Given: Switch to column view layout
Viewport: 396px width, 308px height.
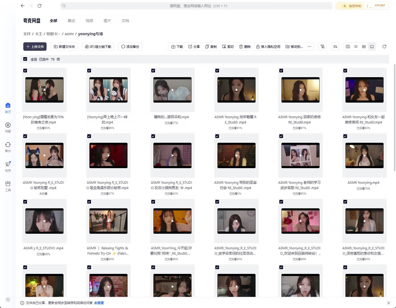Looking at the screenshot, I should 348,47.
